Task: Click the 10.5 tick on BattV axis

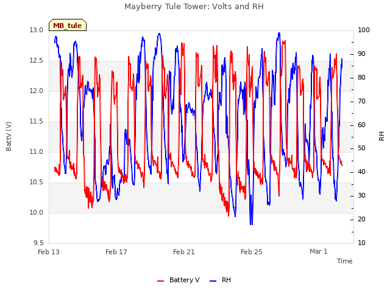Action: point(37,182)
